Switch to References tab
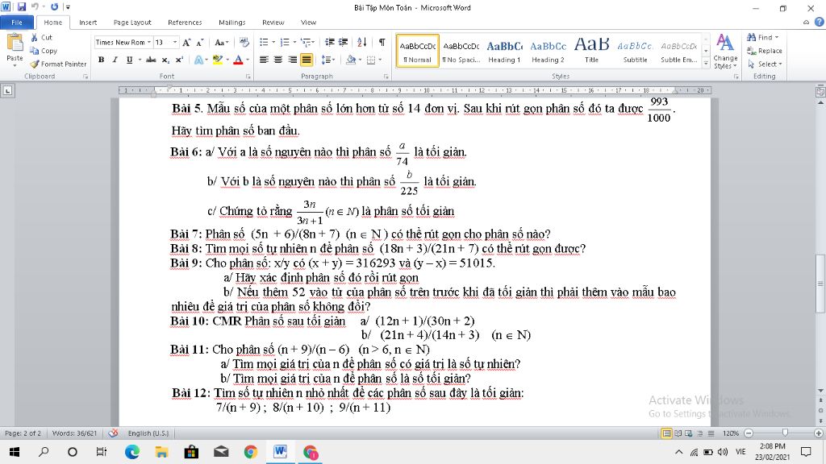 tap(185, 22)
